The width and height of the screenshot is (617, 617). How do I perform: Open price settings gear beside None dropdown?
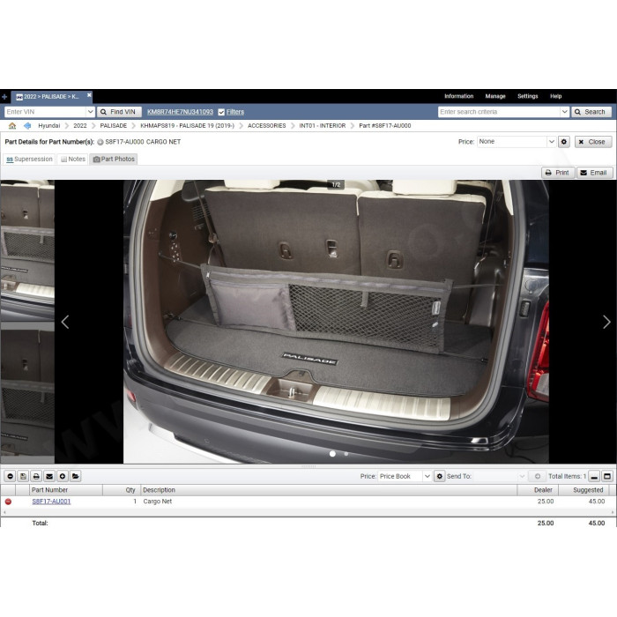(564, 142)
